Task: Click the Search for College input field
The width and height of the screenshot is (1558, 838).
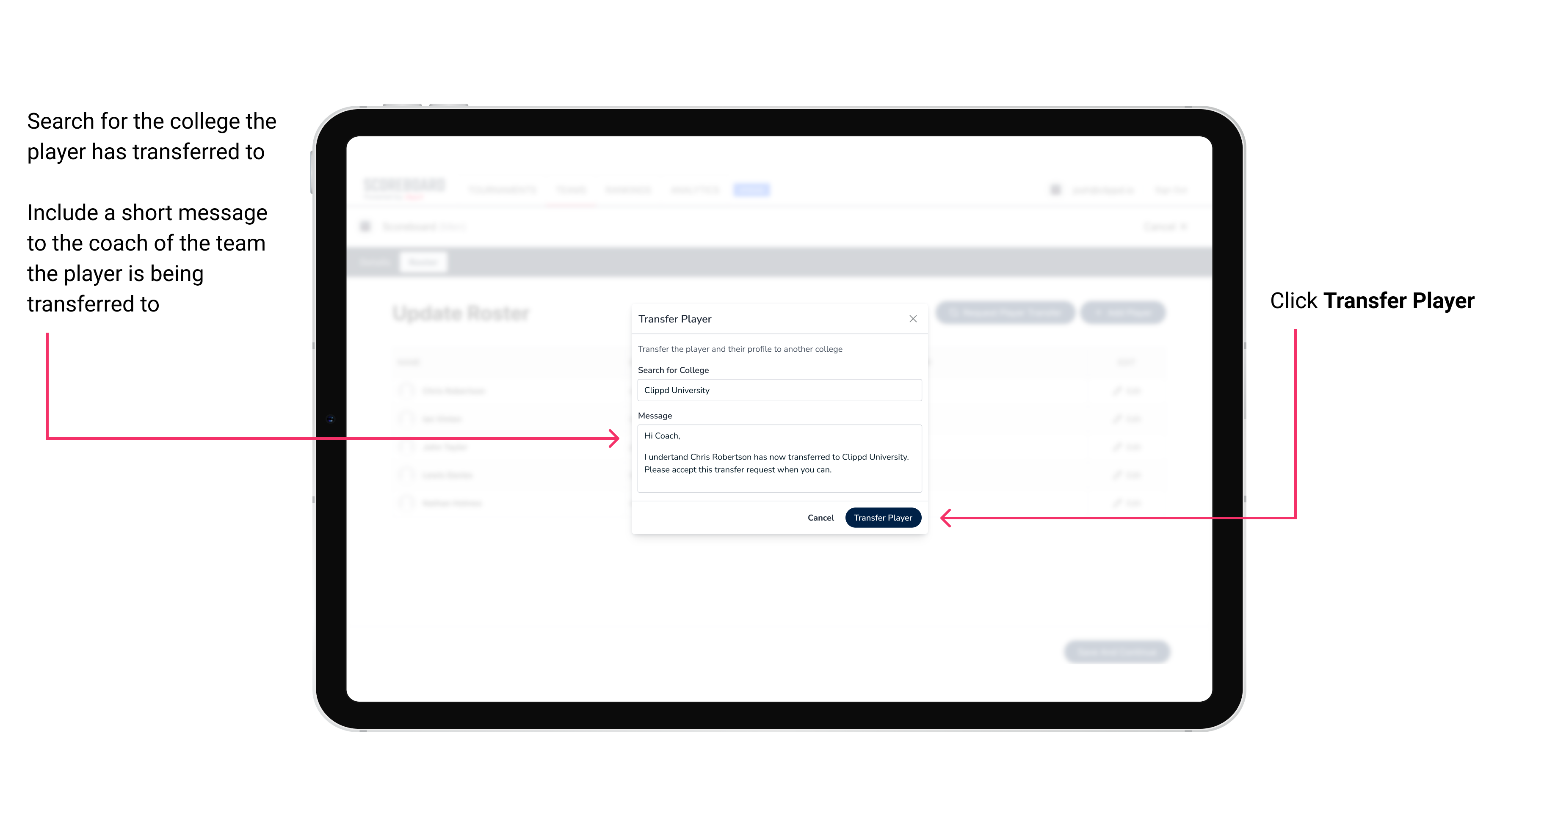Action: 777,390
